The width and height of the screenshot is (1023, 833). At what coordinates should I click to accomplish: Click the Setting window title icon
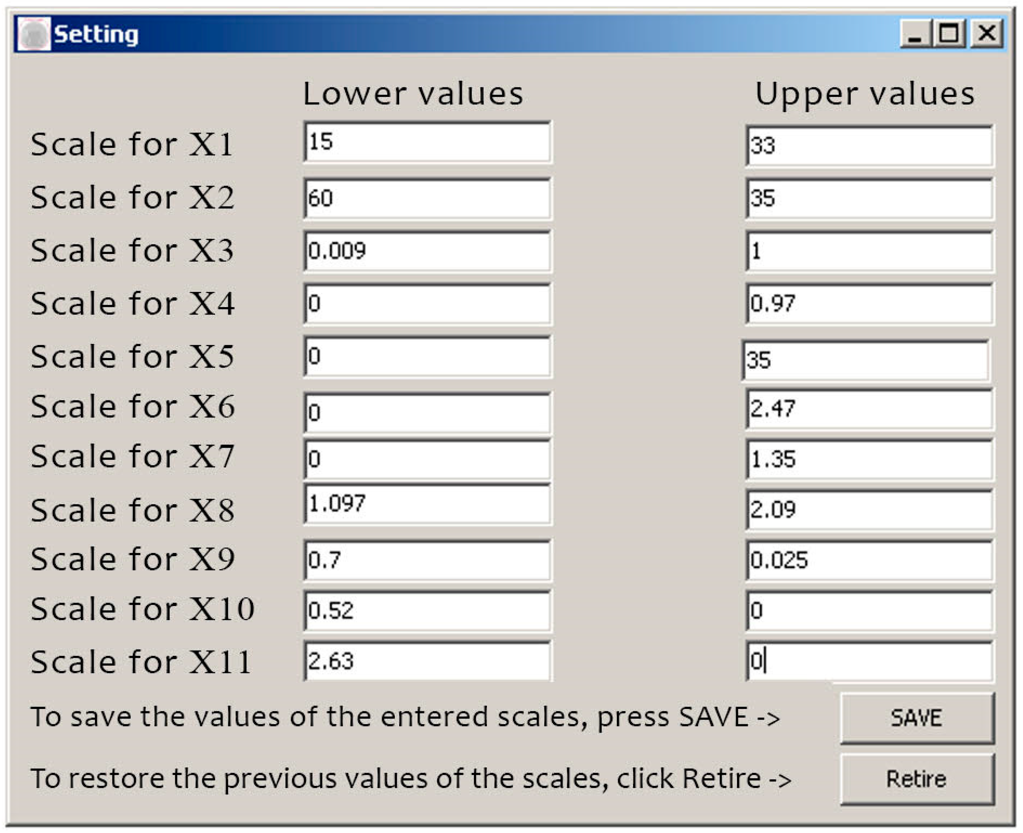[34, 34]
